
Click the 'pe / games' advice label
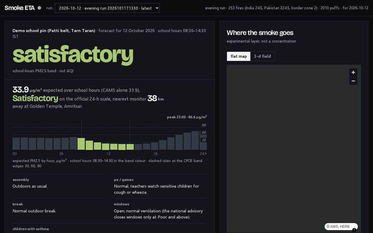124,180
